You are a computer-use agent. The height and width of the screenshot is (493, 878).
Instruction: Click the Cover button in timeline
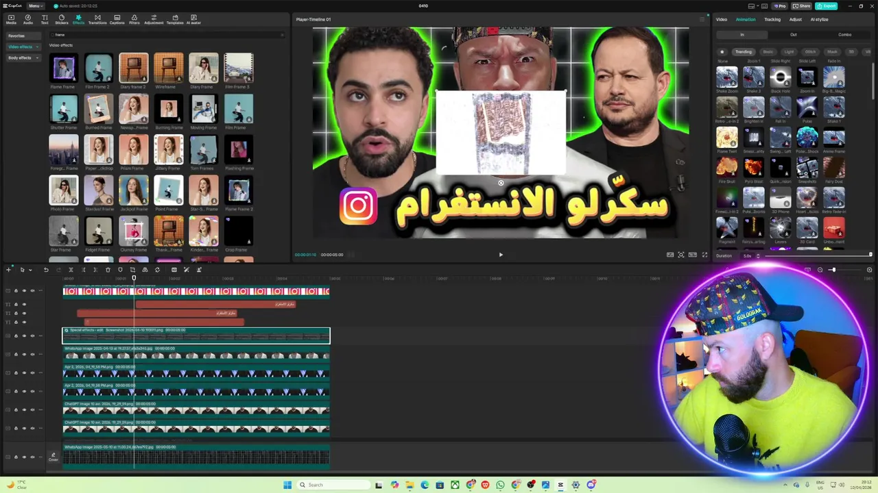(x=54, y=457)
